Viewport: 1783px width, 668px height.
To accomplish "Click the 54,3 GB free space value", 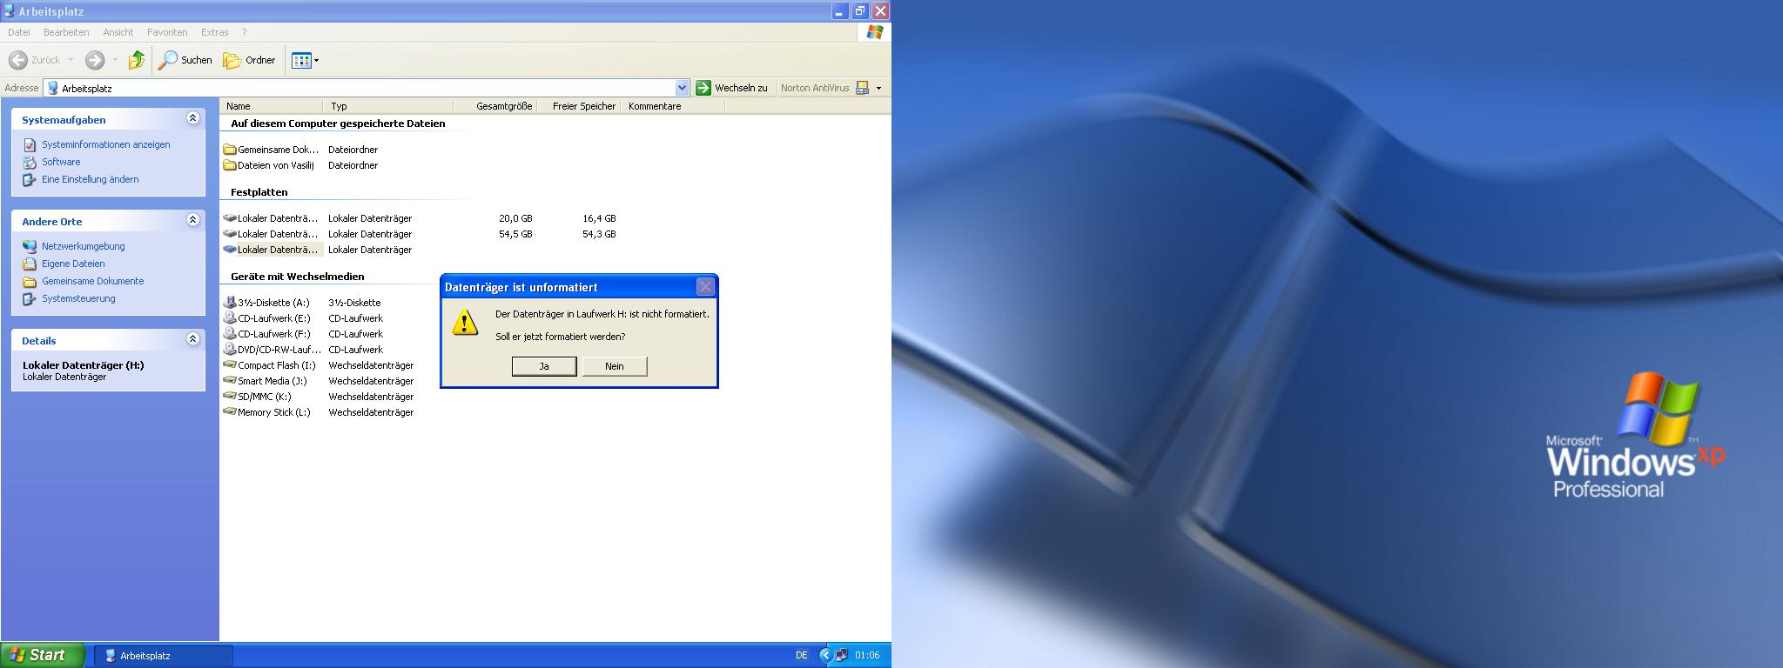I will point(599,234).
